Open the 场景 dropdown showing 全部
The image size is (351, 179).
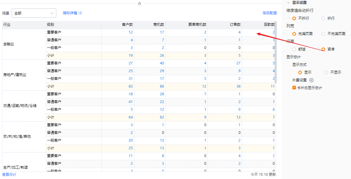pyautogui.click(x=34, y=13)
